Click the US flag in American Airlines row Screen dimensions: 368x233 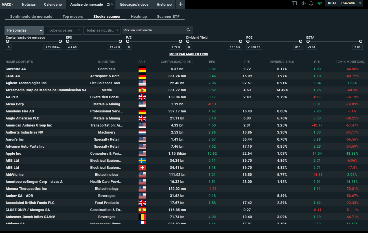[x=142, y=125]
